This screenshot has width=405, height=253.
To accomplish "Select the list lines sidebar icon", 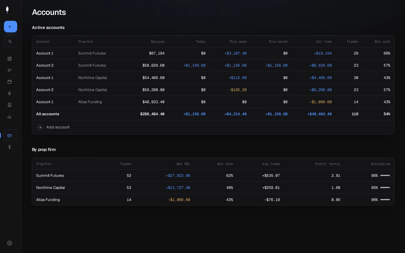I will (x=9, y=70).
